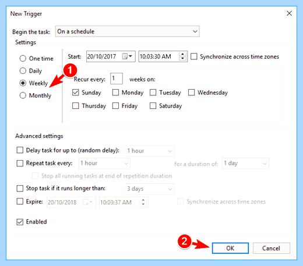Open the Begin the task dropdown
This screenshot has width=303, height=266.
pyautogui.click(x=128, y=31)
